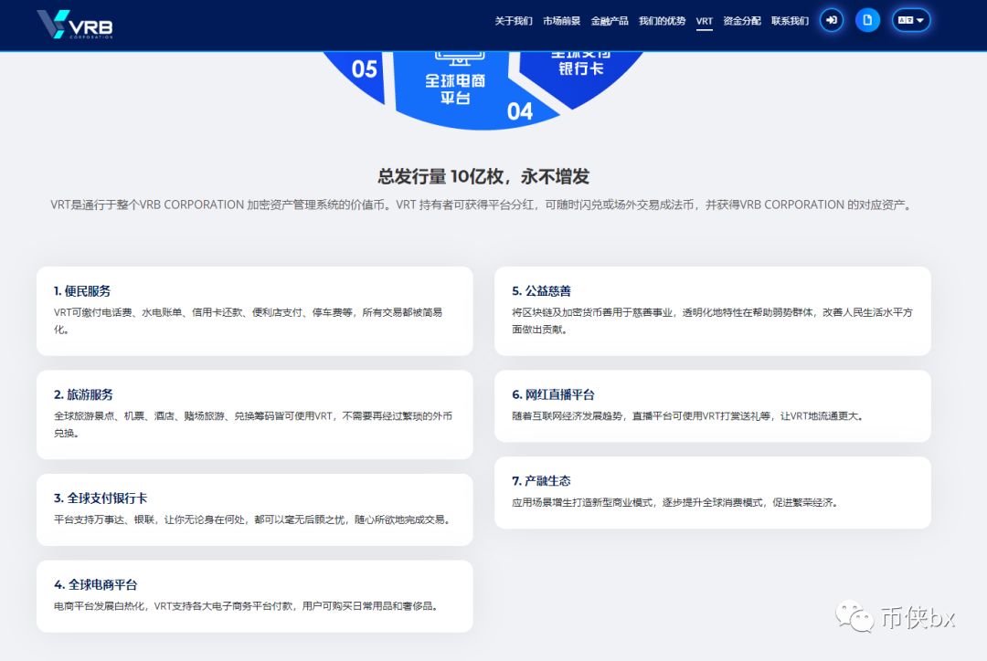This screenshot has width=987, height=661.
Task: Open the login arrow icon button
Action: pyautogui.click(x=832, y=20)
